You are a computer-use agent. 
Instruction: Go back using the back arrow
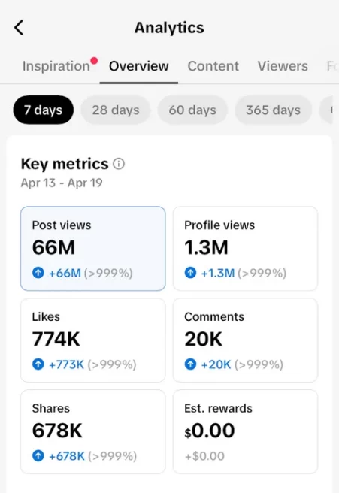pos(19,28)
